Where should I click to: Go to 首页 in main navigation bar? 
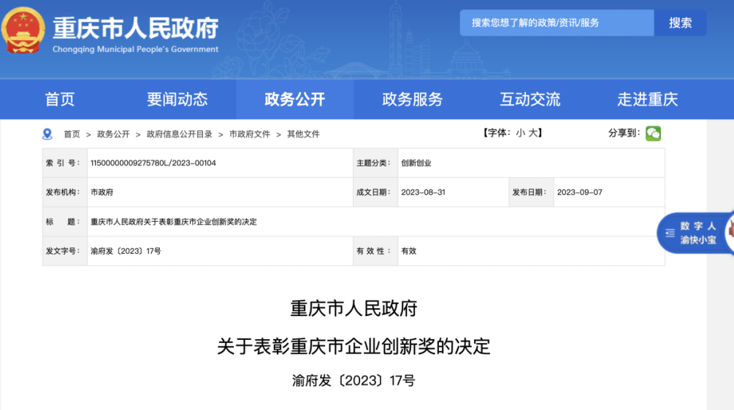60,99
